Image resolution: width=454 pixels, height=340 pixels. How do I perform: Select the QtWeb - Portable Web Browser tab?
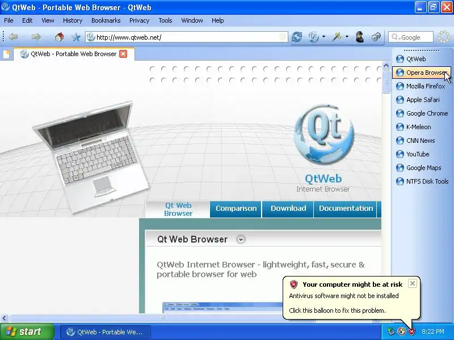coord(74,54)
